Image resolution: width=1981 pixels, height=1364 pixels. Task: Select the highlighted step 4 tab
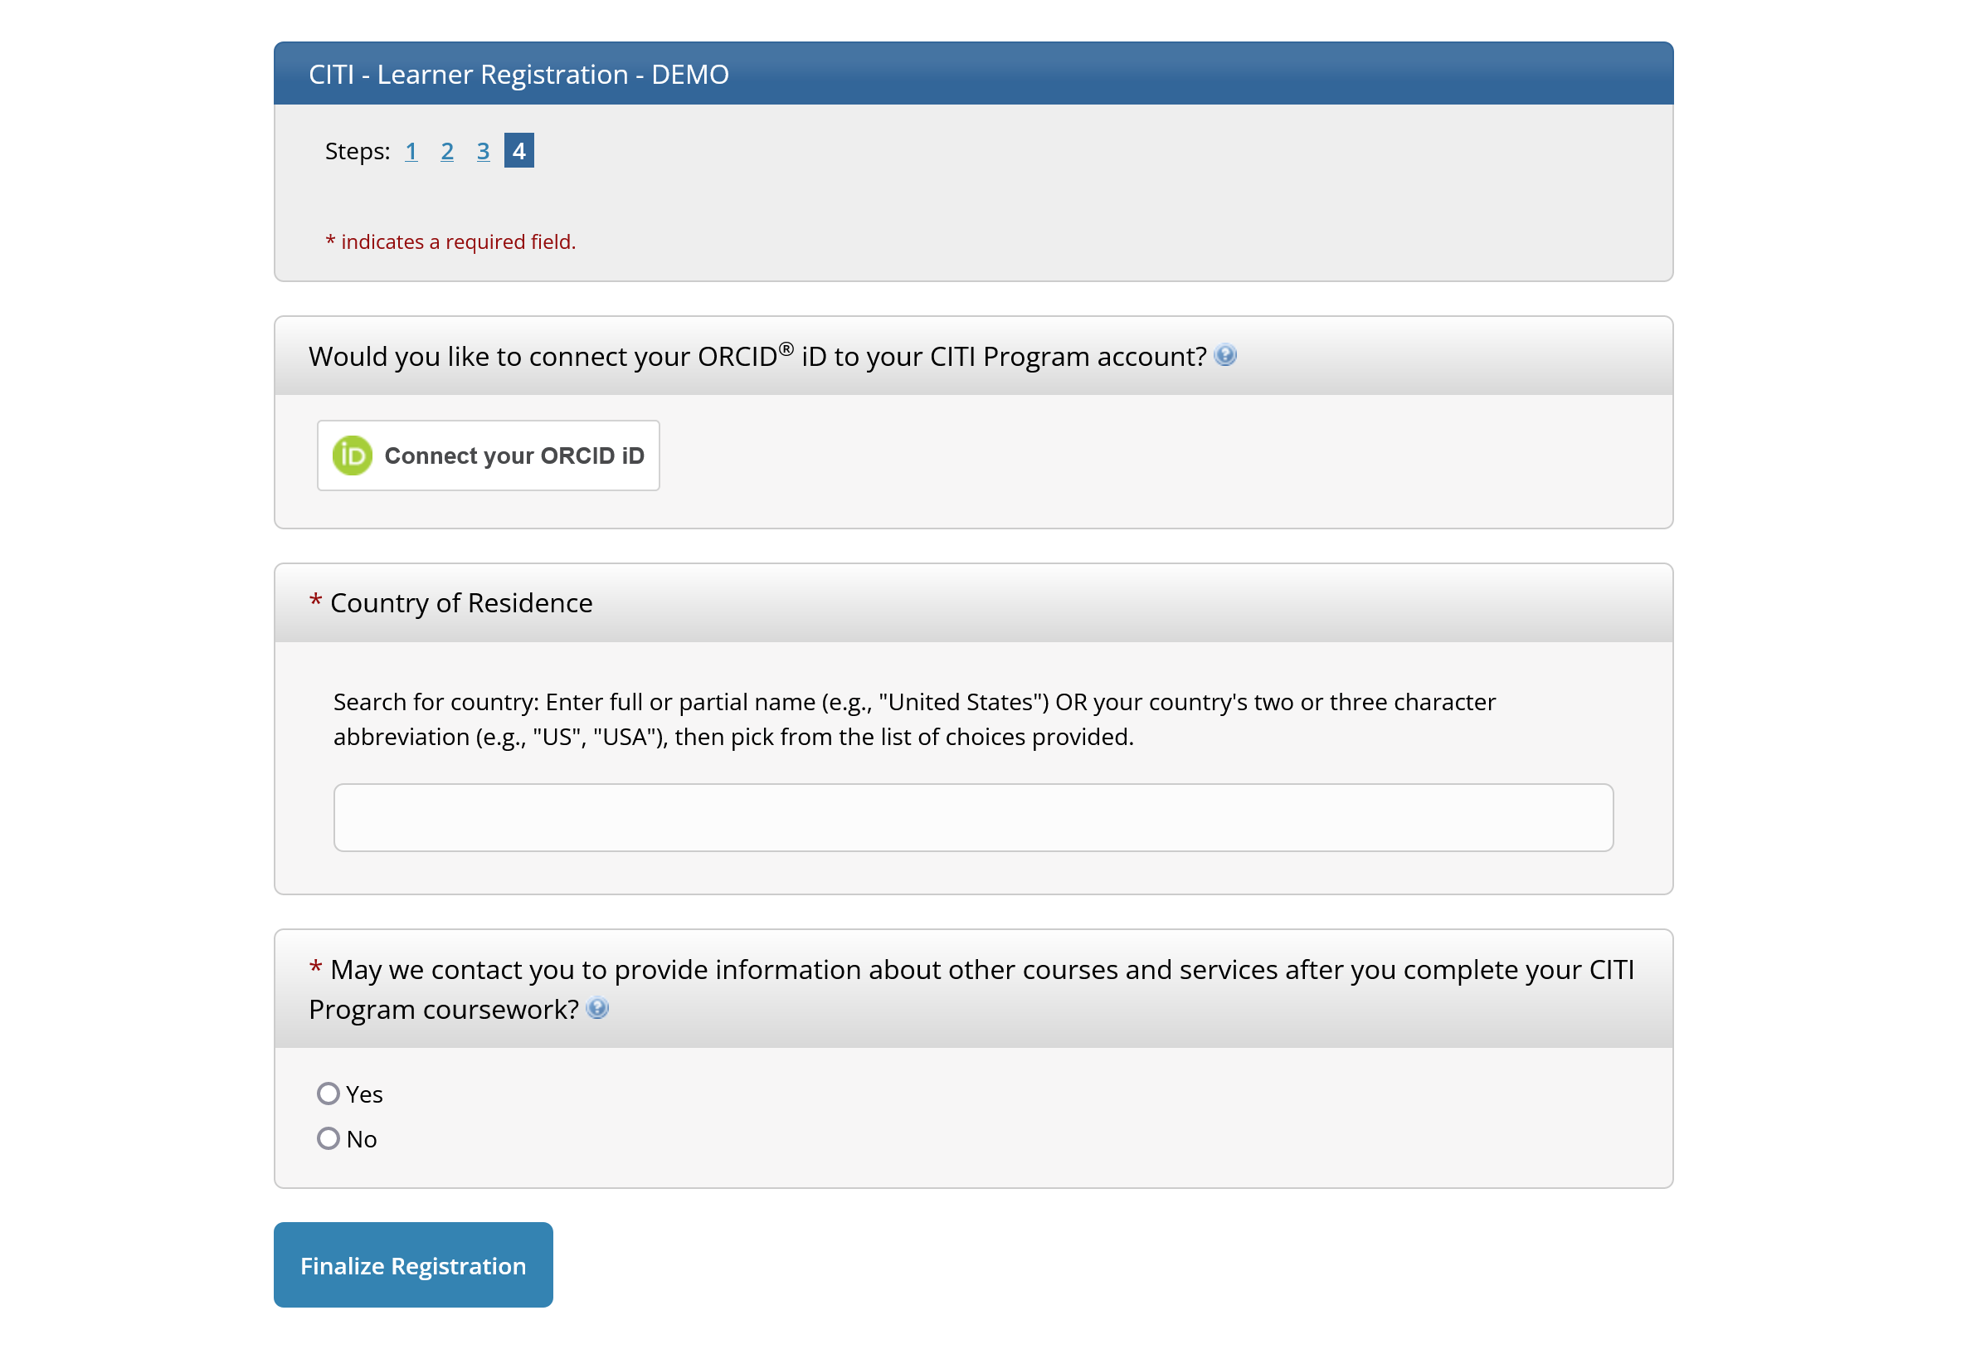tap(518, 150)
